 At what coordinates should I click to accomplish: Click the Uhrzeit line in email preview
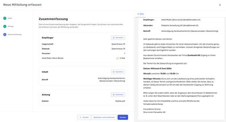coord(161,73)
